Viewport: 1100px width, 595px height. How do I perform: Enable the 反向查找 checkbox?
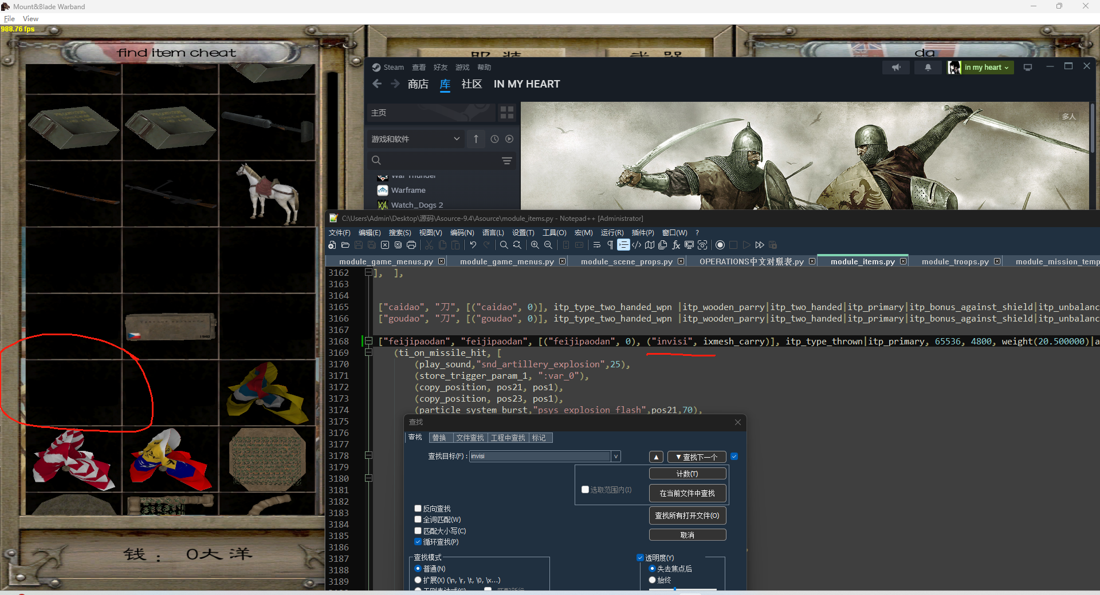(x=418, y=508)
